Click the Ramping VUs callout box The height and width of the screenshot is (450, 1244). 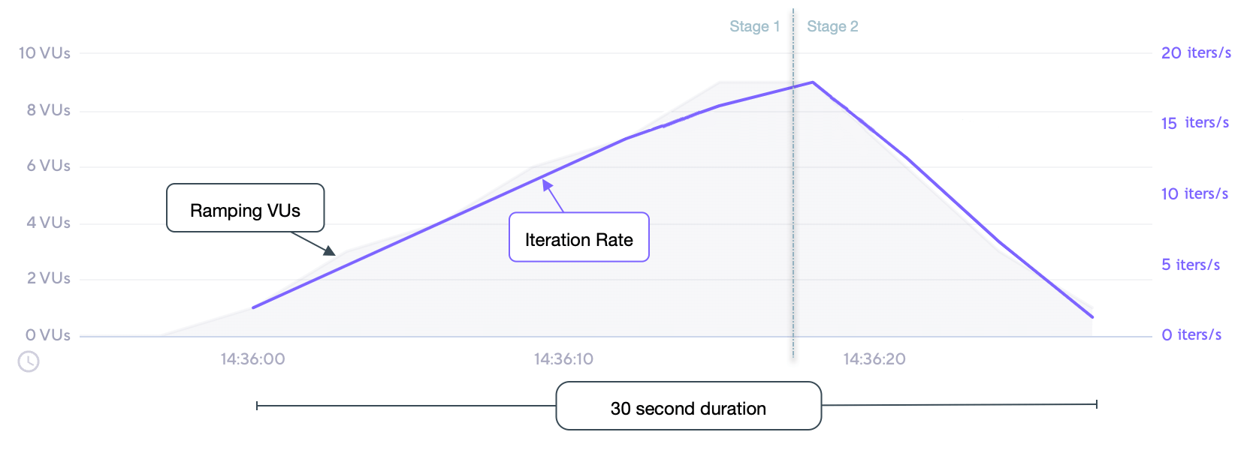click(245, 208)
